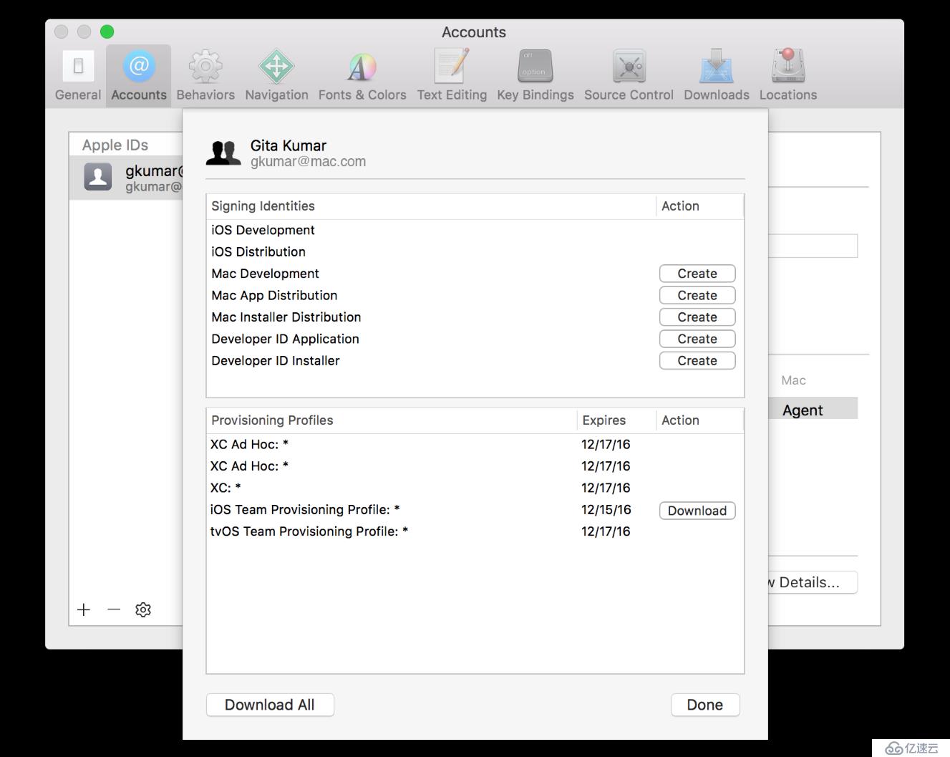Click the green zoom window button
The height and width of the screenshot is (757, 950).
point(107,32)
